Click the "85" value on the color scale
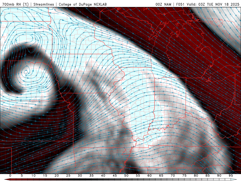The width and height of the screenshot is (241, 181). click(208, 176)
